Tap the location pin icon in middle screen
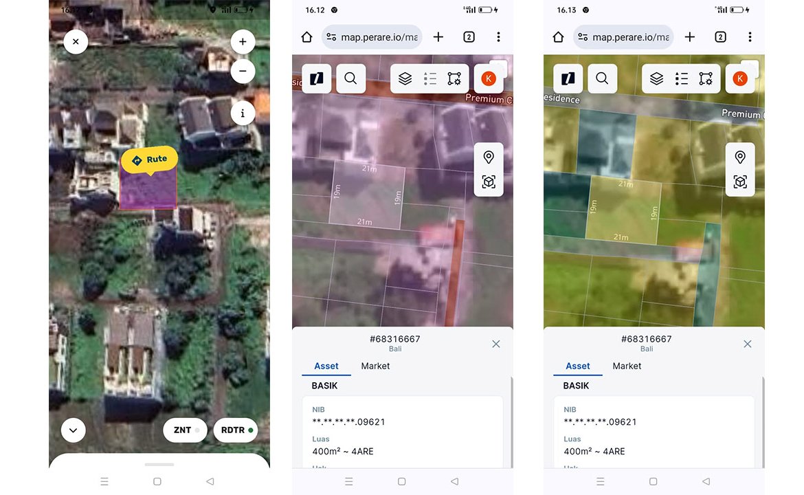This screenshot has height=495, width=804. pos(489,157)
